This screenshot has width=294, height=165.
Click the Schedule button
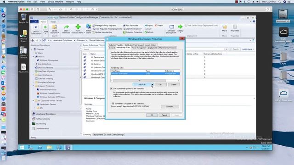coord(170,106)
